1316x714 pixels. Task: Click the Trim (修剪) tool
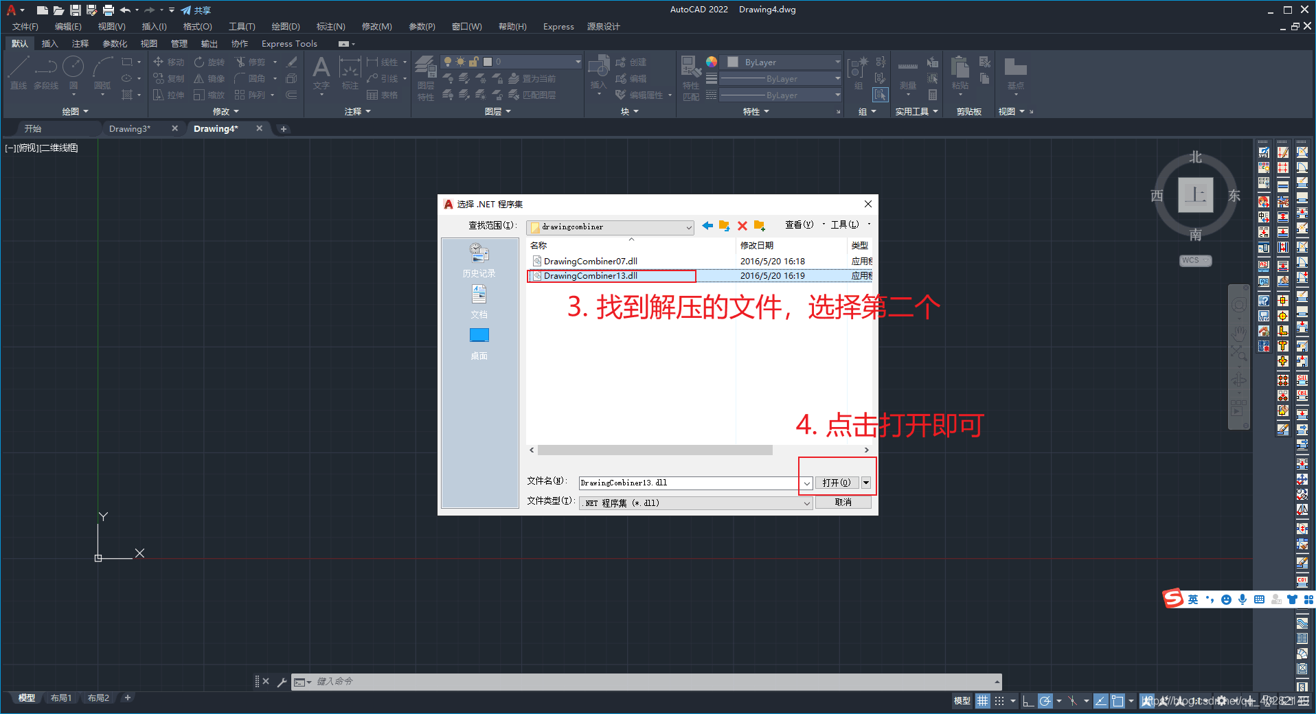pyautogui.click(x=250, y=62)
